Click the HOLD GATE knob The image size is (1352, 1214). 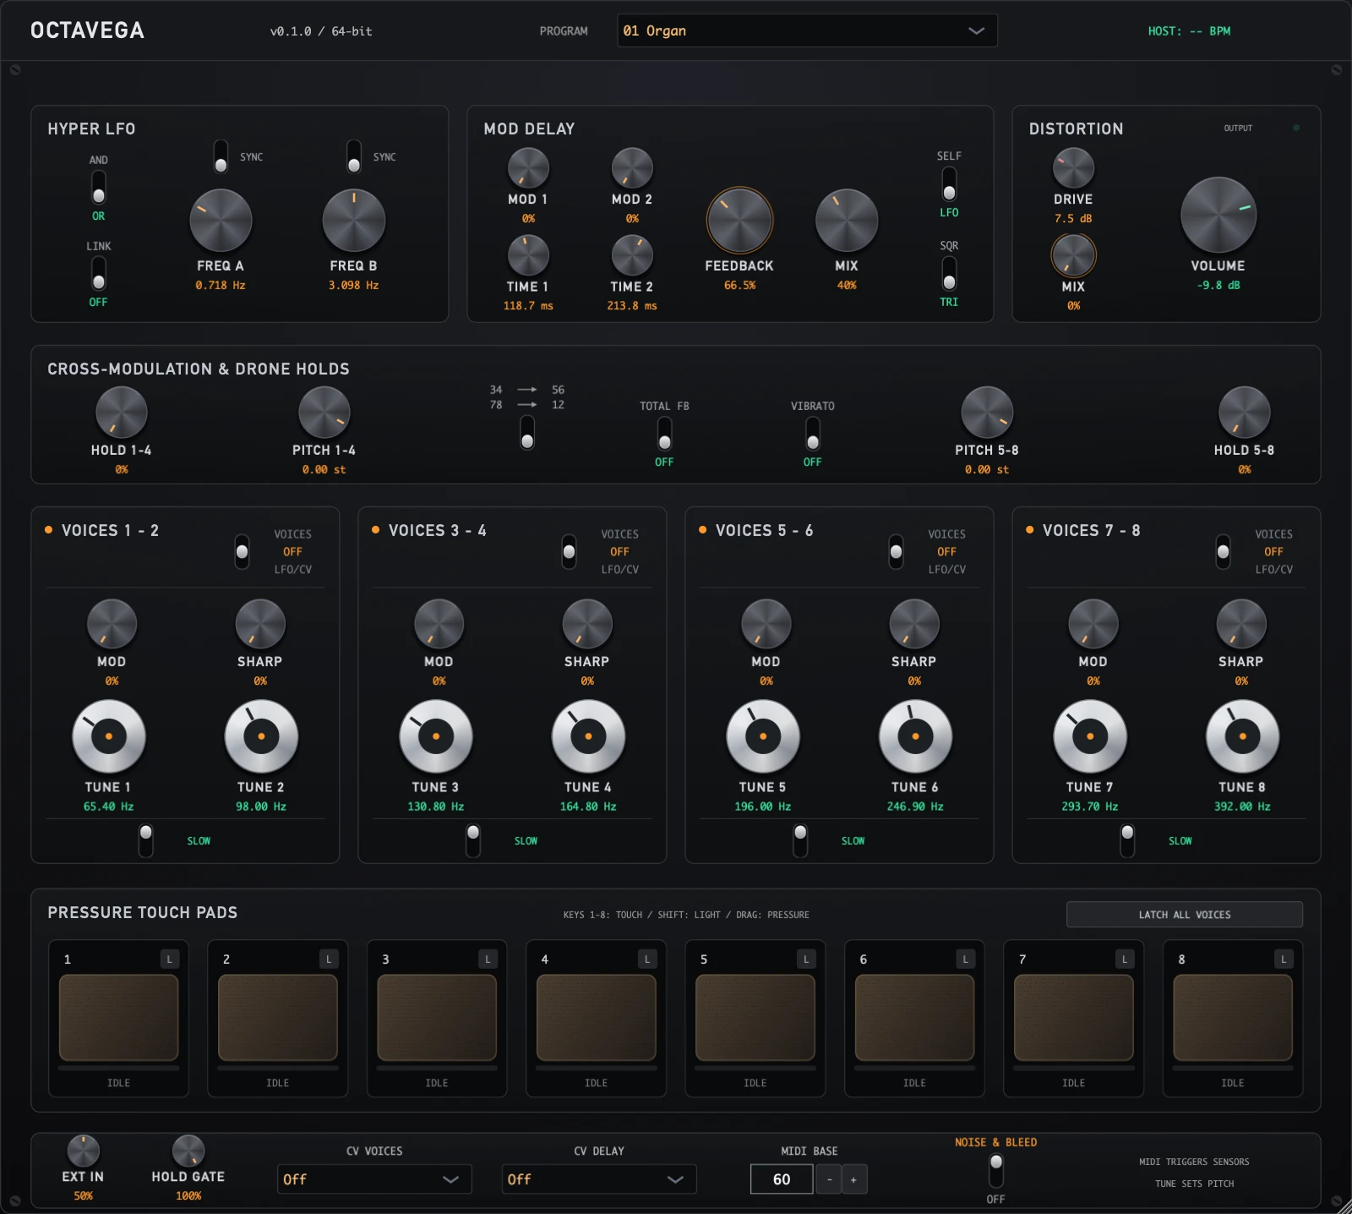188,1151
